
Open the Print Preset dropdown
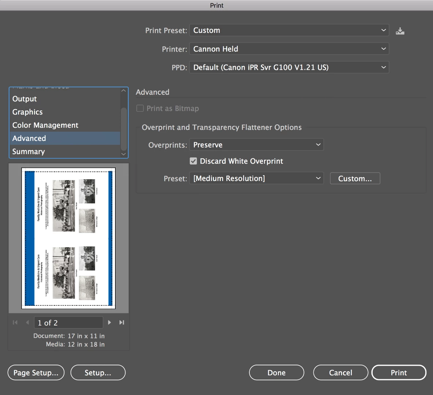point(289,30)
